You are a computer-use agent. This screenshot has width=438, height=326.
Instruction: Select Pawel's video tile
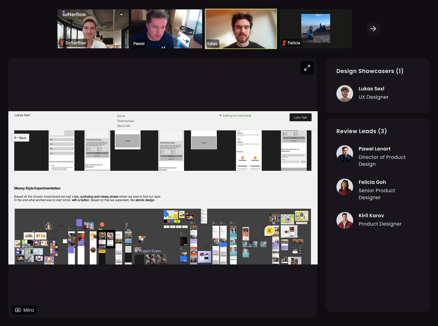coord(167,29)
